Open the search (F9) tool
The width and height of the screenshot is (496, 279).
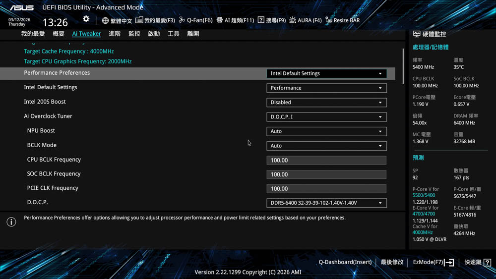coord(271,20)
